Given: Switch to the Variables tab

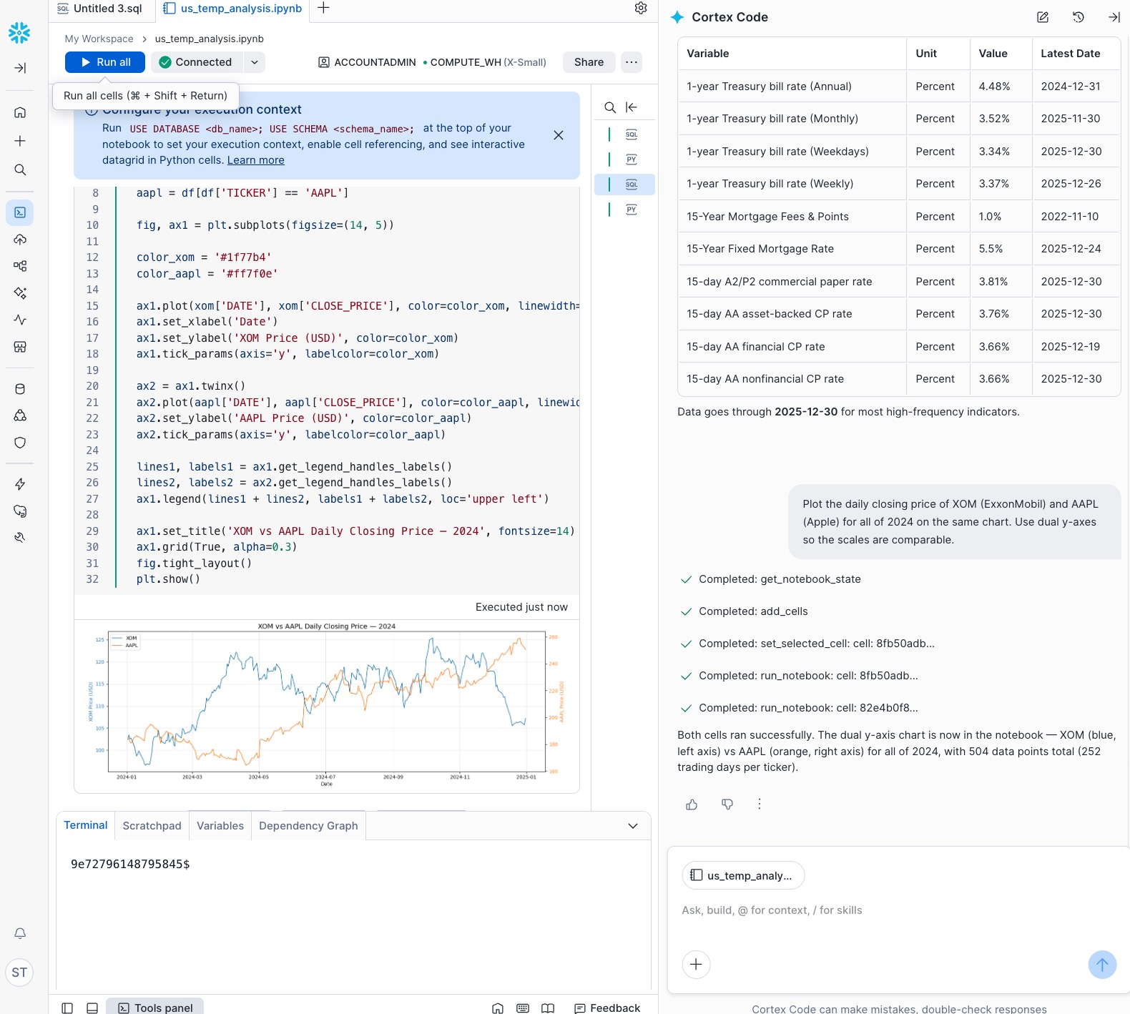Looking at the screenshot, I should point(220,826).
